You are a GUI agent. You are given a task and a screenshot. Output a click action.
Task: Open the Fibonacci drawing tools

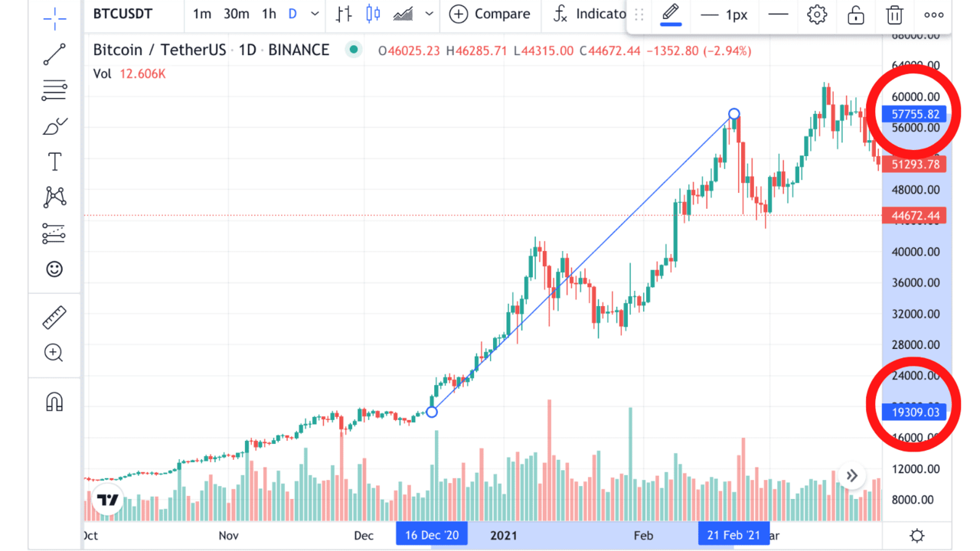54,90
